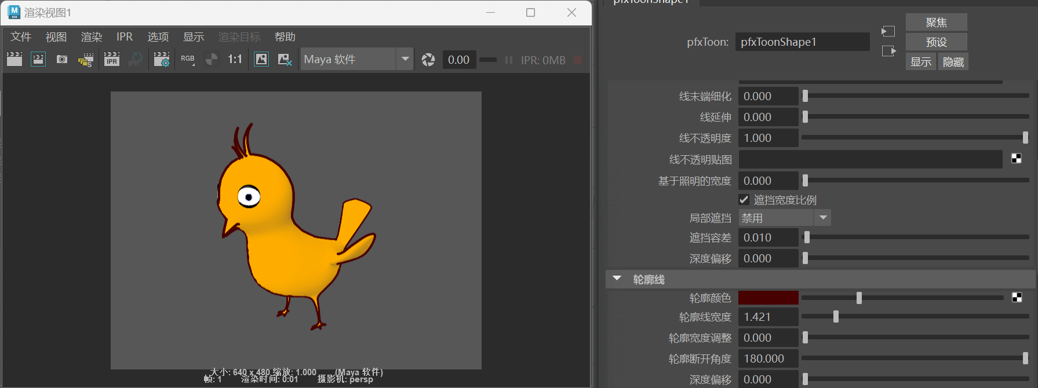
Task: Click the go to output connection icon
Action: [x=889, y=51]
